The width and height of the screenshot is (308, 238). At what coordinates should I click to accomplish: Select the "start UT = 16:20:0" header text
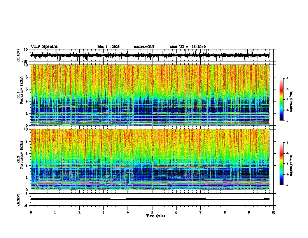(x=188, y=47)
